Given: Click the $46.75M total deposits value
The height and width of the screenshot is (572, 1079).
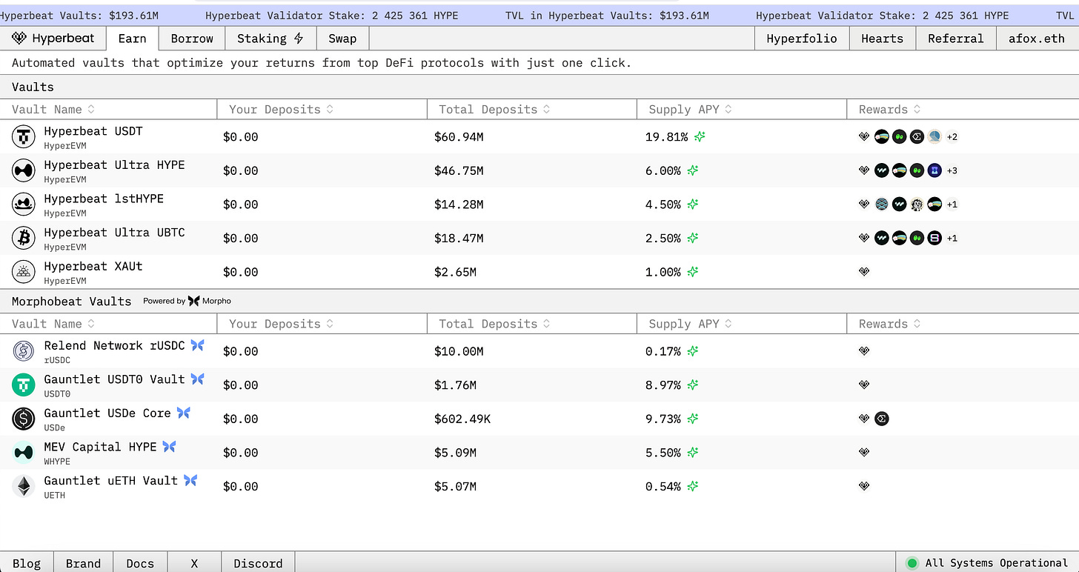Looking at the screenshot, I should click(459, 170).
